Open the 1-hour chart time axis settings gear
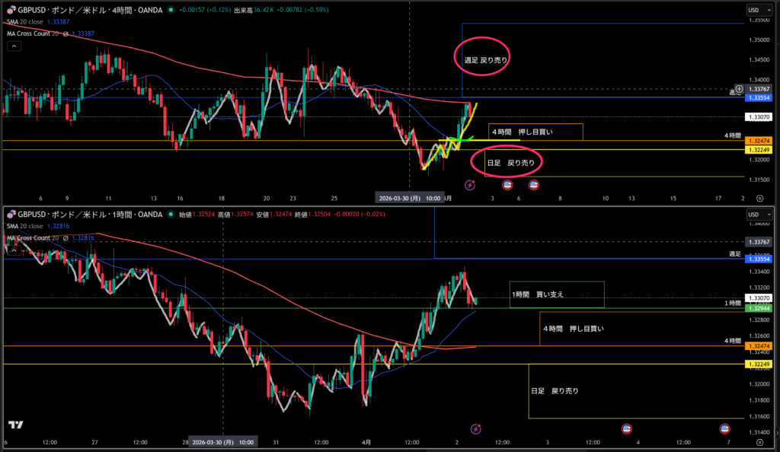 click(x=759, y=441)
